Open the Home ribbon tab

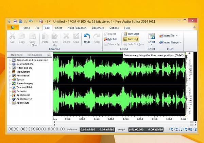click(x=26, y=28)
